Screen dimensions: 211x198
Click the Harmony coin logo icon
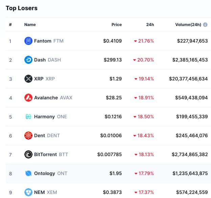pos(28,117)
